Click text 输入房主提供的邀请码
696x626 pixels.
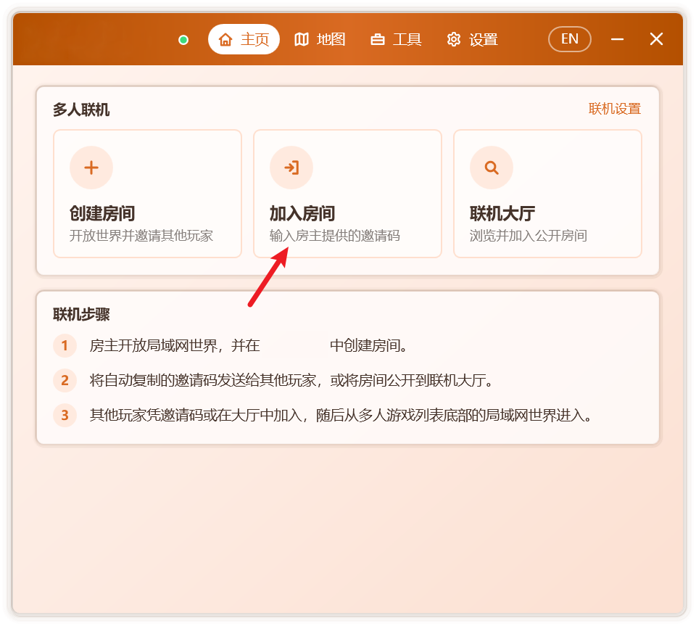pyautogui.click(x=335, y=235)
